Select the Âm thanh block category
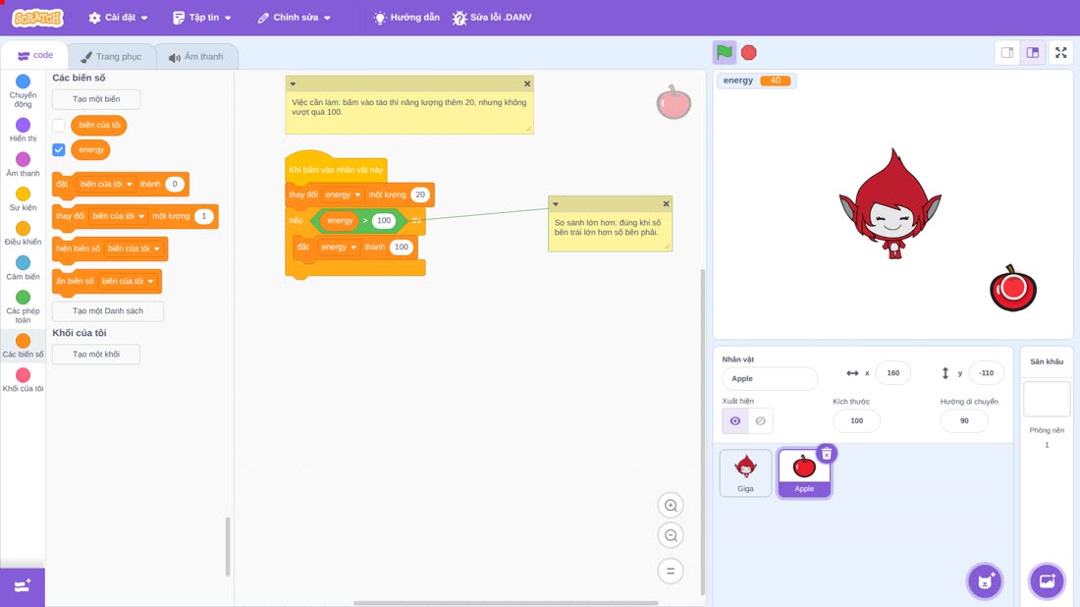 pos(23,165)
